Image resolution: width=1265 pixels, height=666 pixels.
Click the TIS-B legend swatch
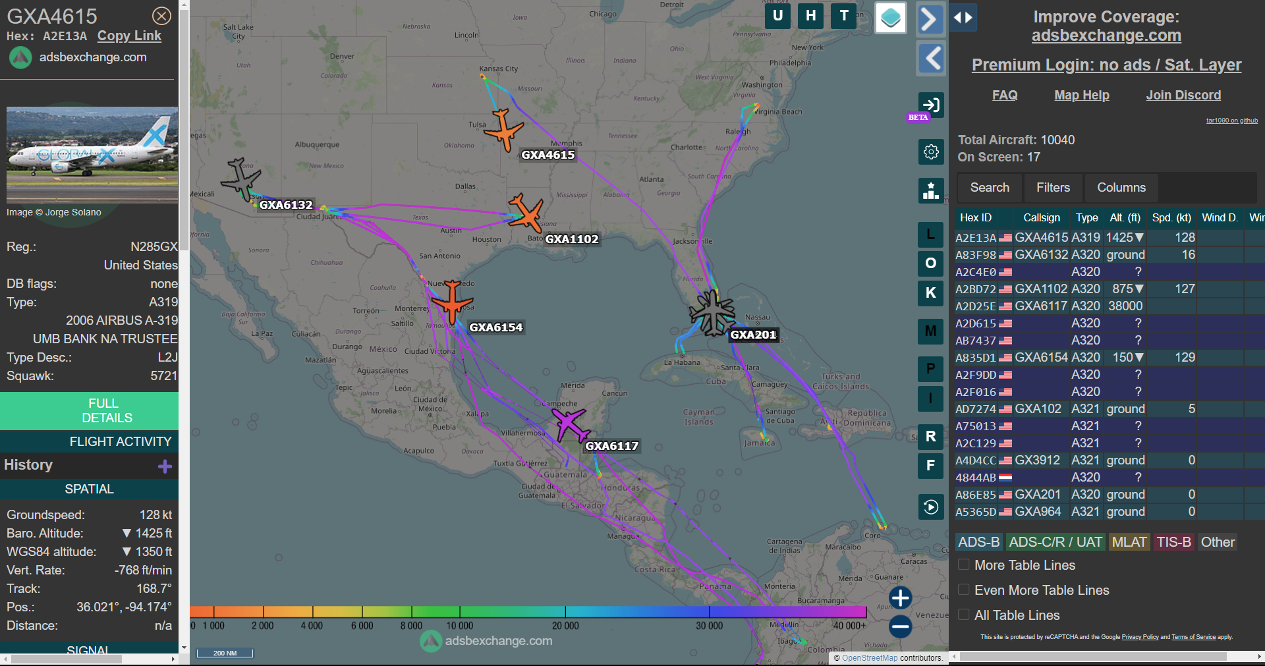1173,542
